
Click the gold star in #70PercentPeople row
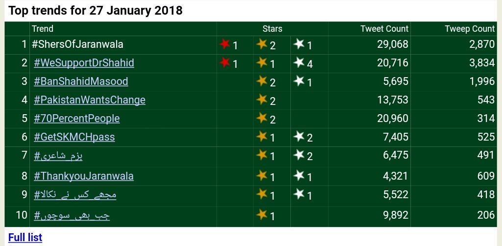(262, 118)
